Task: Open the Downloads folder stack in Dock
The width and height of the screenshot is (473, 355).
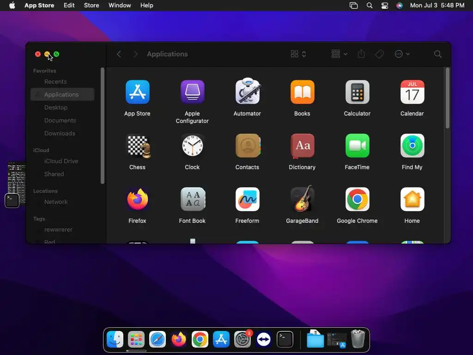Action: [315, 339]
